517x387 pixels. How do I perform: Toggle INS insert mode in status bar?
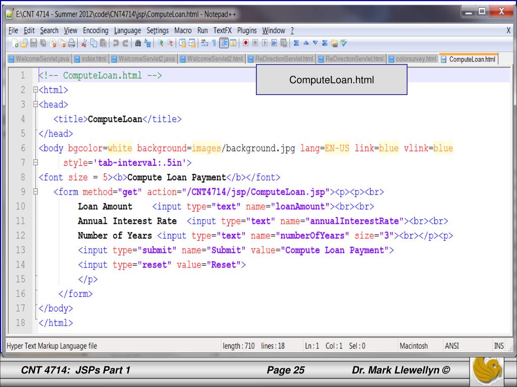coord(498,346)
